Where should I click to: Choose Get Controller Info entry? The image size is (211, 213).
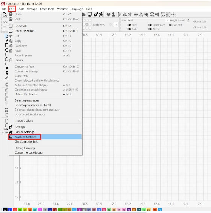[x=45, y=141]
